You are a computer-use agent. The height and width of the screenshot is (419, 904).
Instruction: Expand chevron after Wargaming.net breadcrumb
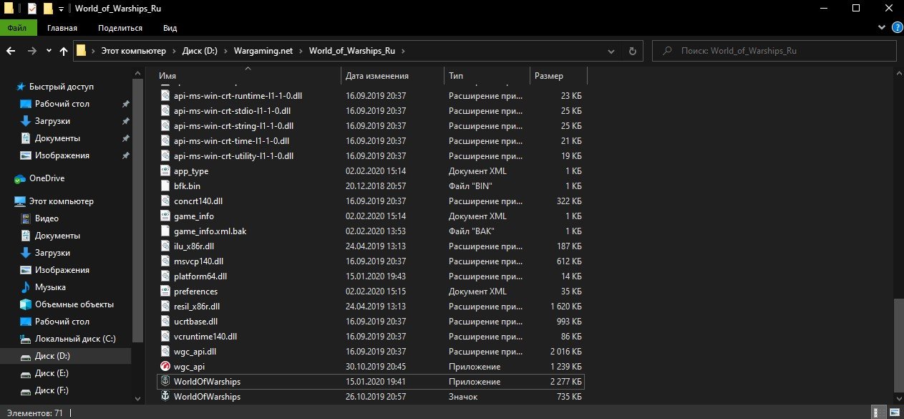[301, 51]
